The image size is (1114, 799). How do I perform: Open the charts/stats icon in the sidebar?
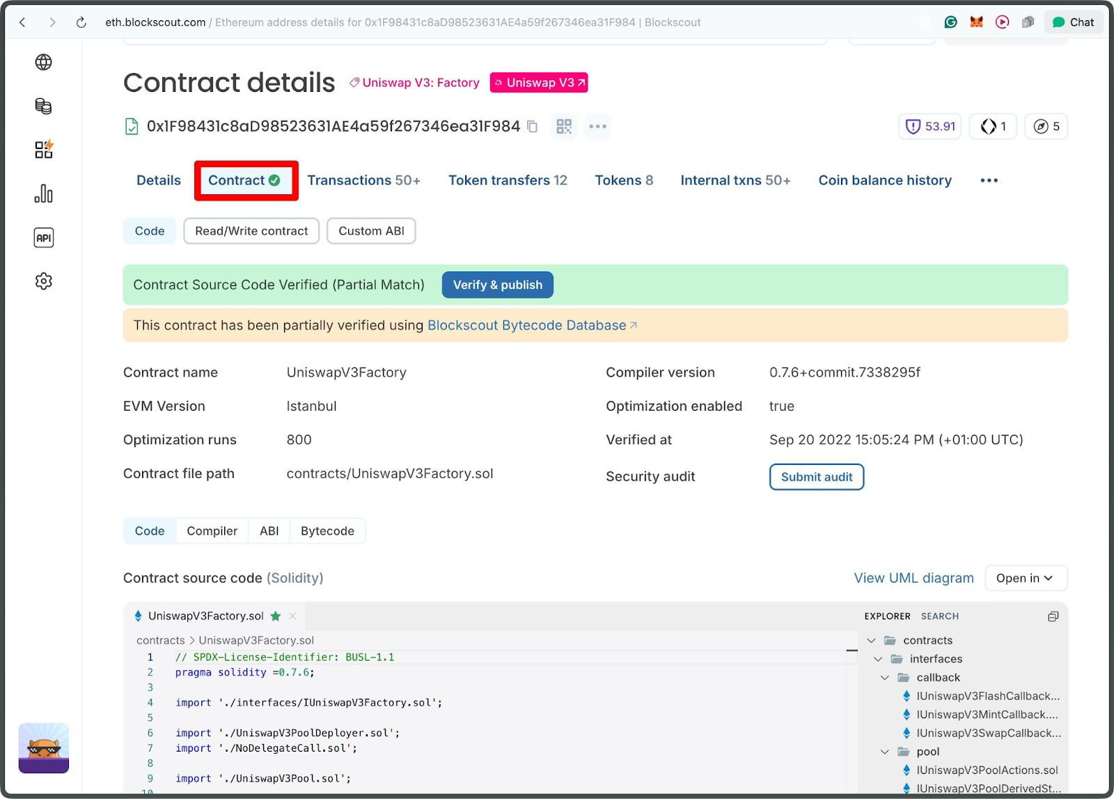43,194
